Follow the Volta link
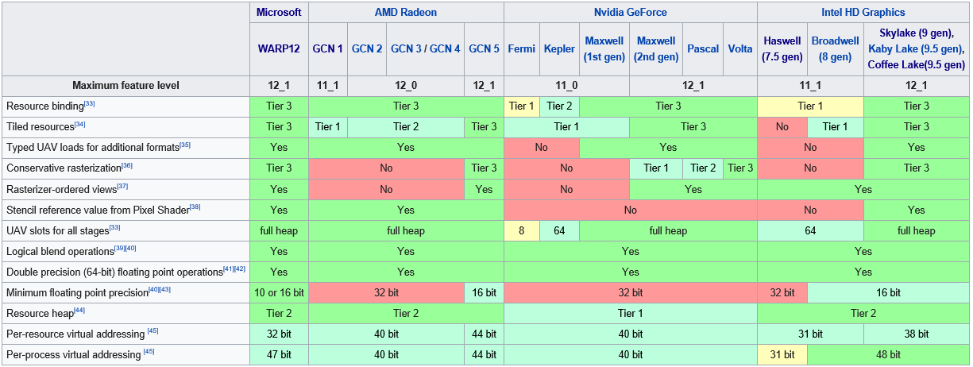Screen dimensions: 973x367 [x=740, y=48]
